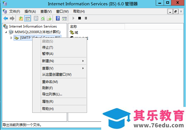Open the 帮助(H) menu in the menu bar
Image resolution: width=186 pixels, height=130 pixels.
click(x=79, y=12)
